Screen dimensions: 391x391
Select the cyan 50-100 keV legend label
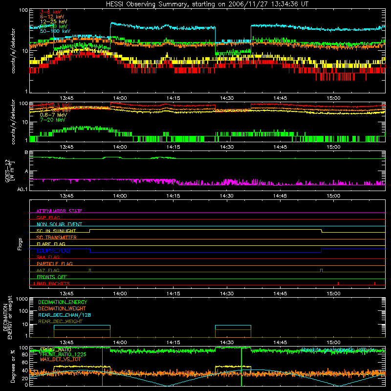point(55,31)
